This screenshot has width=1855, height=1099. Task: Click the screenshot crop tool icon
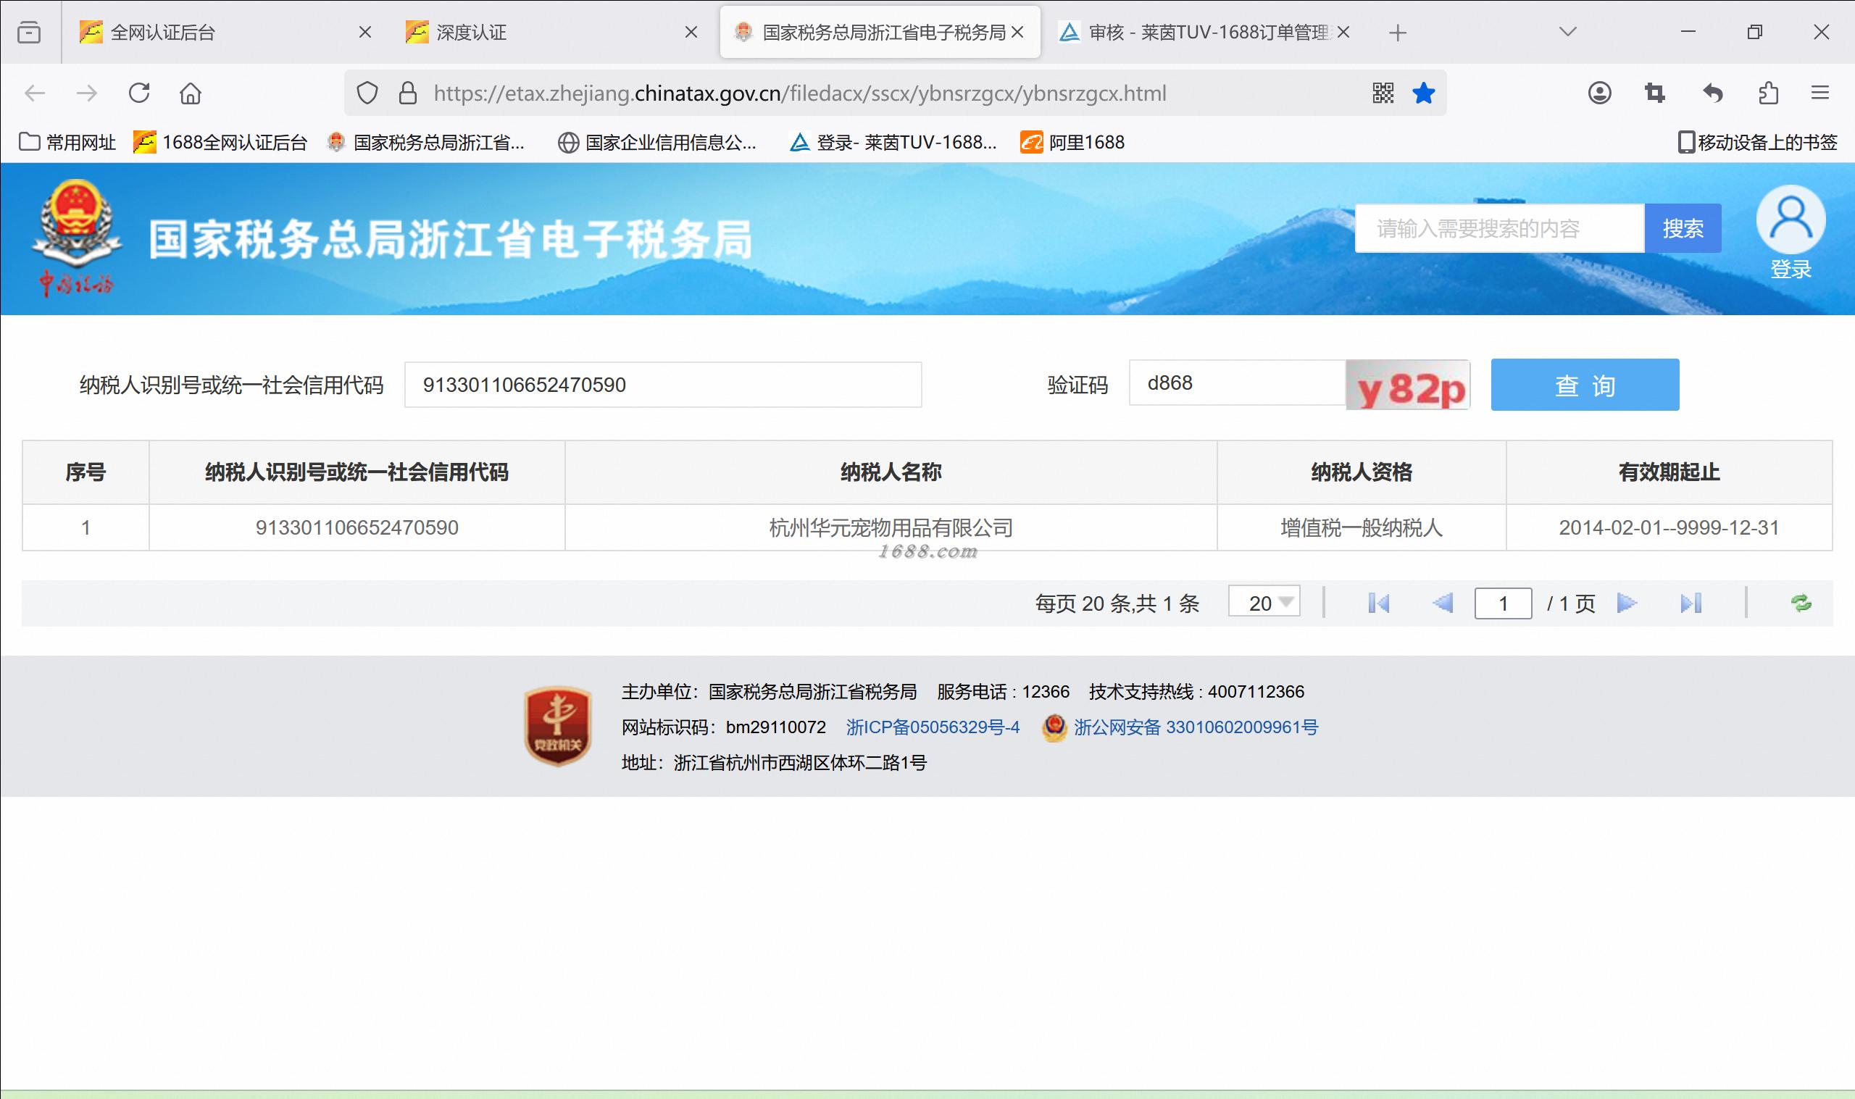coord(1655,93)
